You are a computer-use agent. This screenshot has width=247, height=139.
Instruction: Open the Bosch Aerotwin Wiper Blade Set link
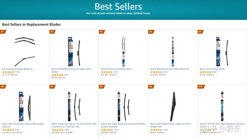point(17,69)
